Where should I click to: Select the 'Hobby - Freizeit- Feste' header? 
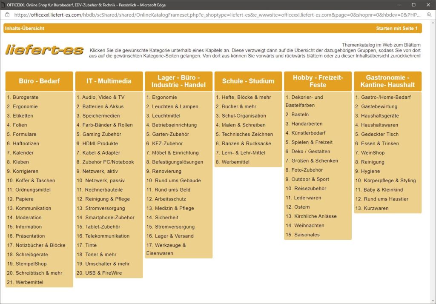coord(318,81)
